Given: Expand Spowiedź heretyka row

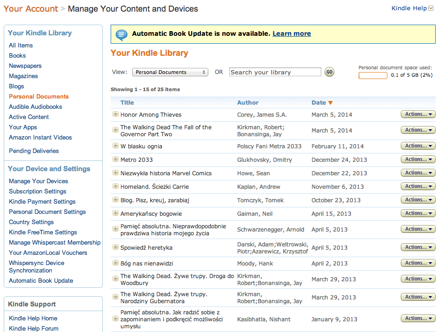Looking at the screenshot, I should point(115,247).
